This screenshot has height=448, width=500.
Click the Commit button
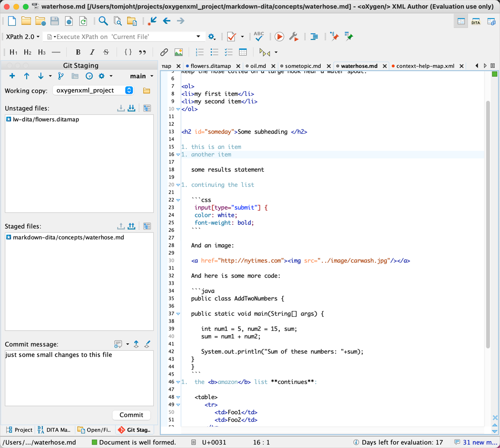(131, 415)
